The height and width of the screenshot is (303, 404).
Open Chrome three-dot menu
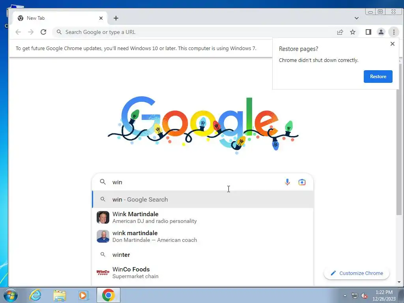click(394, 32)
